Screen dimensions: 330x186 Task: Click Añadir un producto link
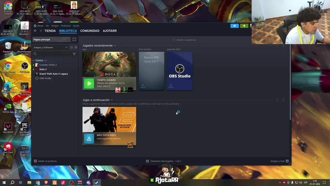point(47,161)
